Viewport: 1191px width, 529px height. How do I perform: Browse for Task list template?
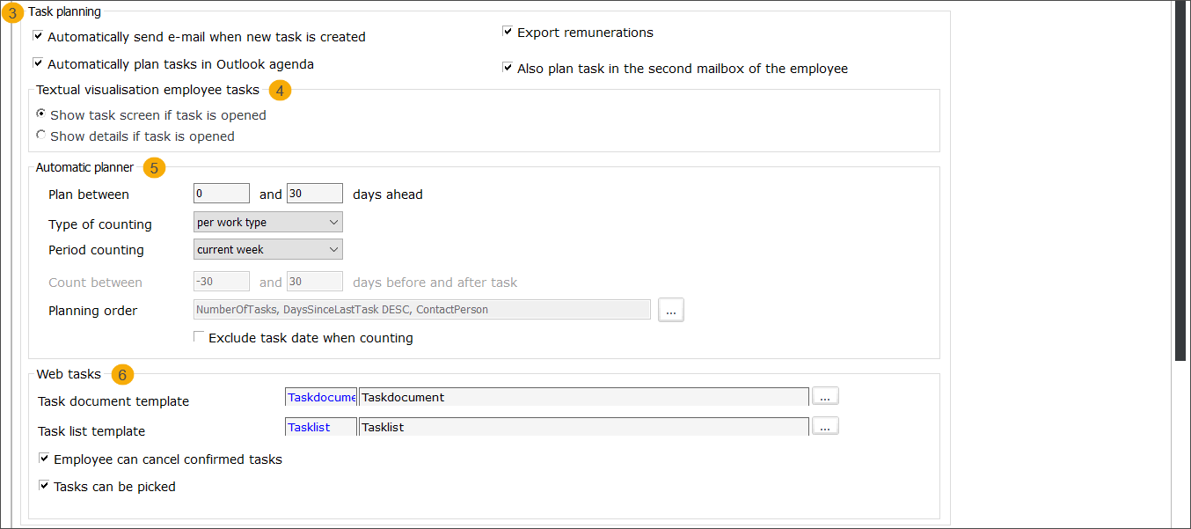pyautogui.click(x=825, y=427)
